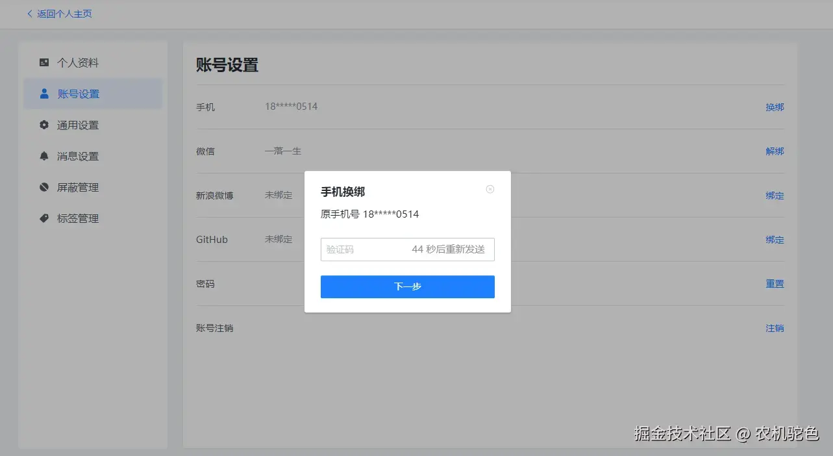Click 未绑定 text in 新浪微博 row

click(279, 195)
